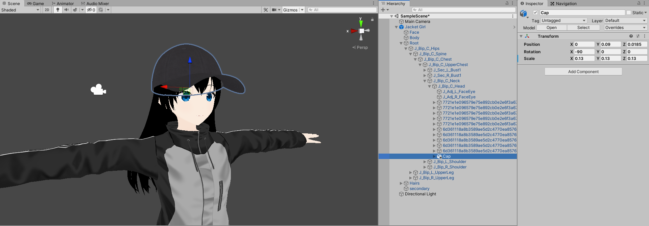Open Scene view panel options menu

pos(374,3)
